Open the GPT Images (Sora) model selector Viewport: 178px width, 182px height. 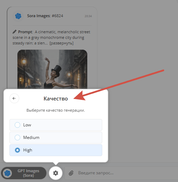pyautogui.click(x=24, y=173)
